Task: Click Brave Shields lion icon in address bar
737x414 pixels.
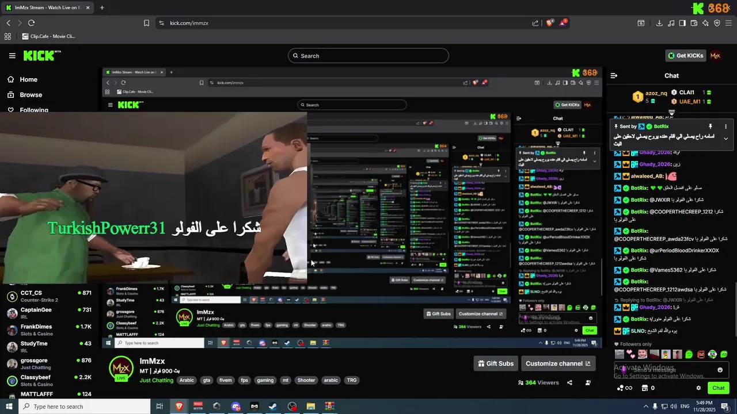Action: click(550, 23)
